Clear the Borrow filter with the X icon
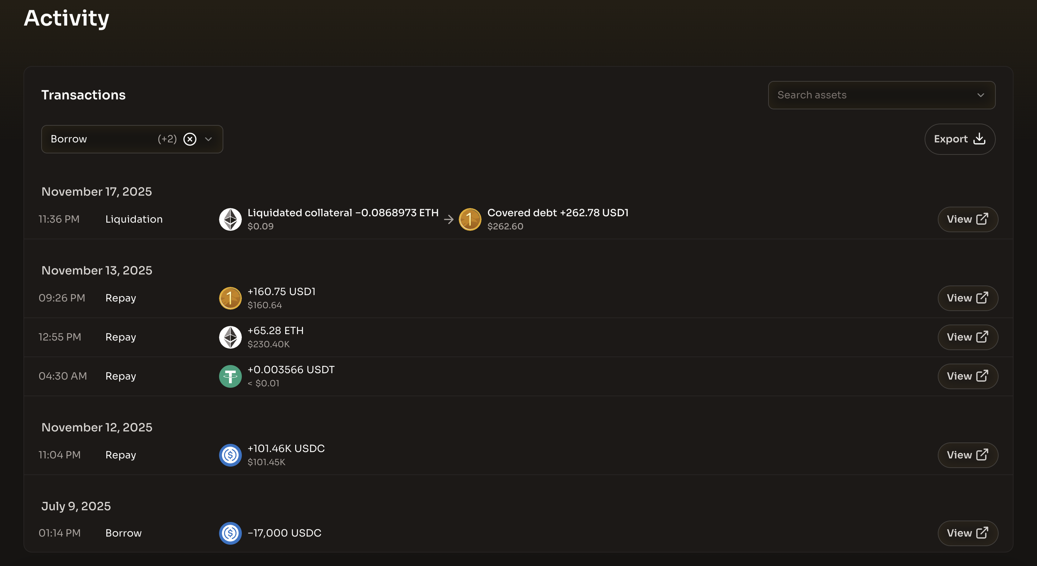 [190, 139]
